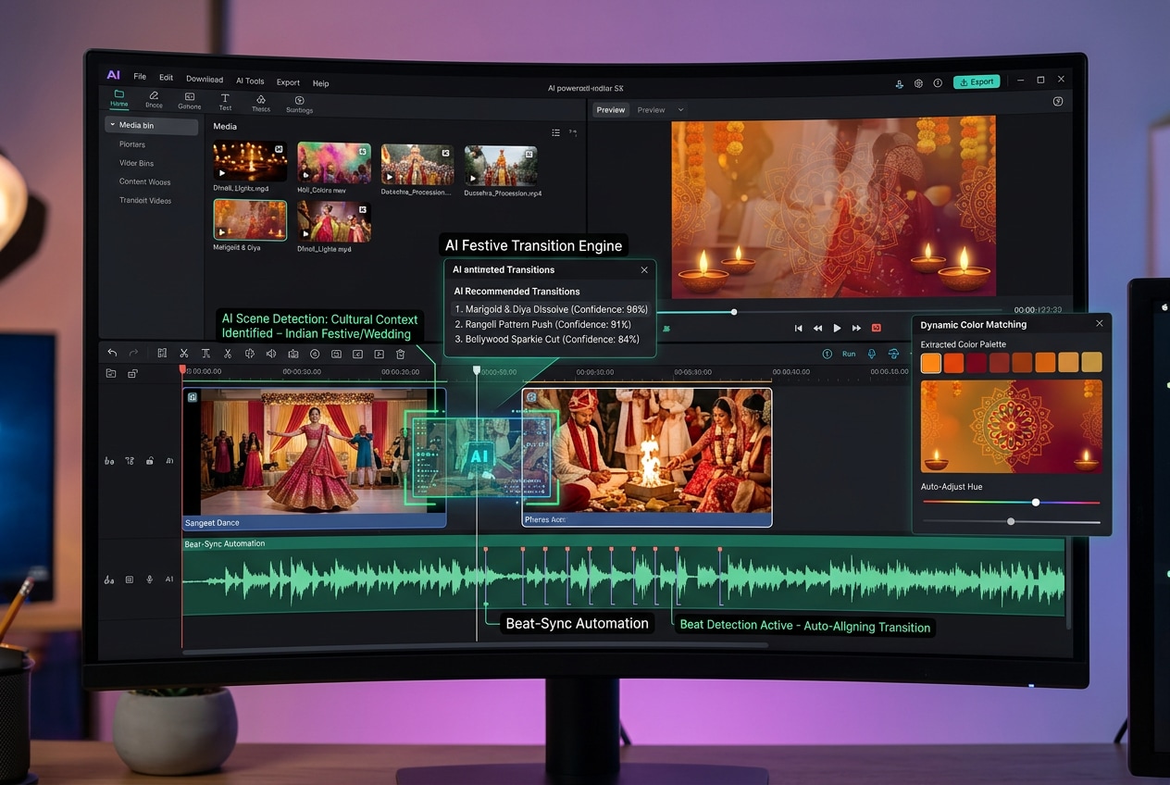
Task: Close the AI Transitions popup
Action: point(644,269)
